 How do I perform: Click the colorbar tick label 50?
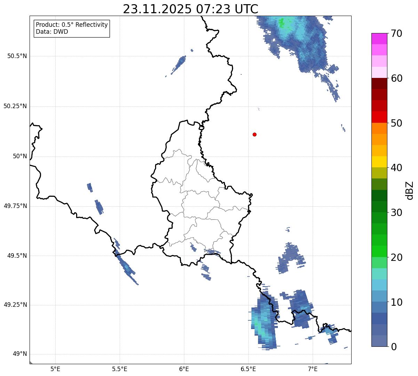click(397, 123)
